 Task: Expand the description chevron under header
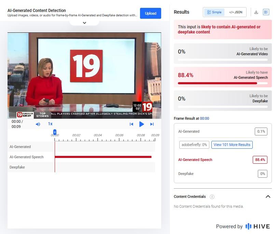[84, 23]
